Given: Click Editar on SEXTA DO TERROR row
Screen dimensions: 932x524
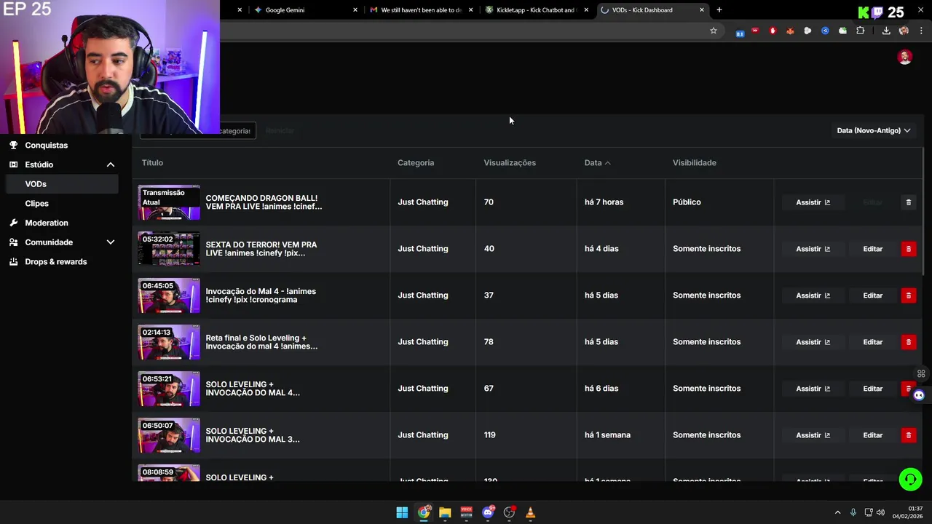Looking at the screenshot, I should [x=872, y=249].
